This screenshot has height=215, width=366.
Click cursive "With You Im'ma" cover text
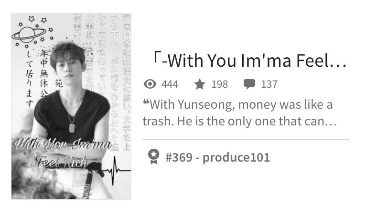pyautogui.click(x=63, y=144)
